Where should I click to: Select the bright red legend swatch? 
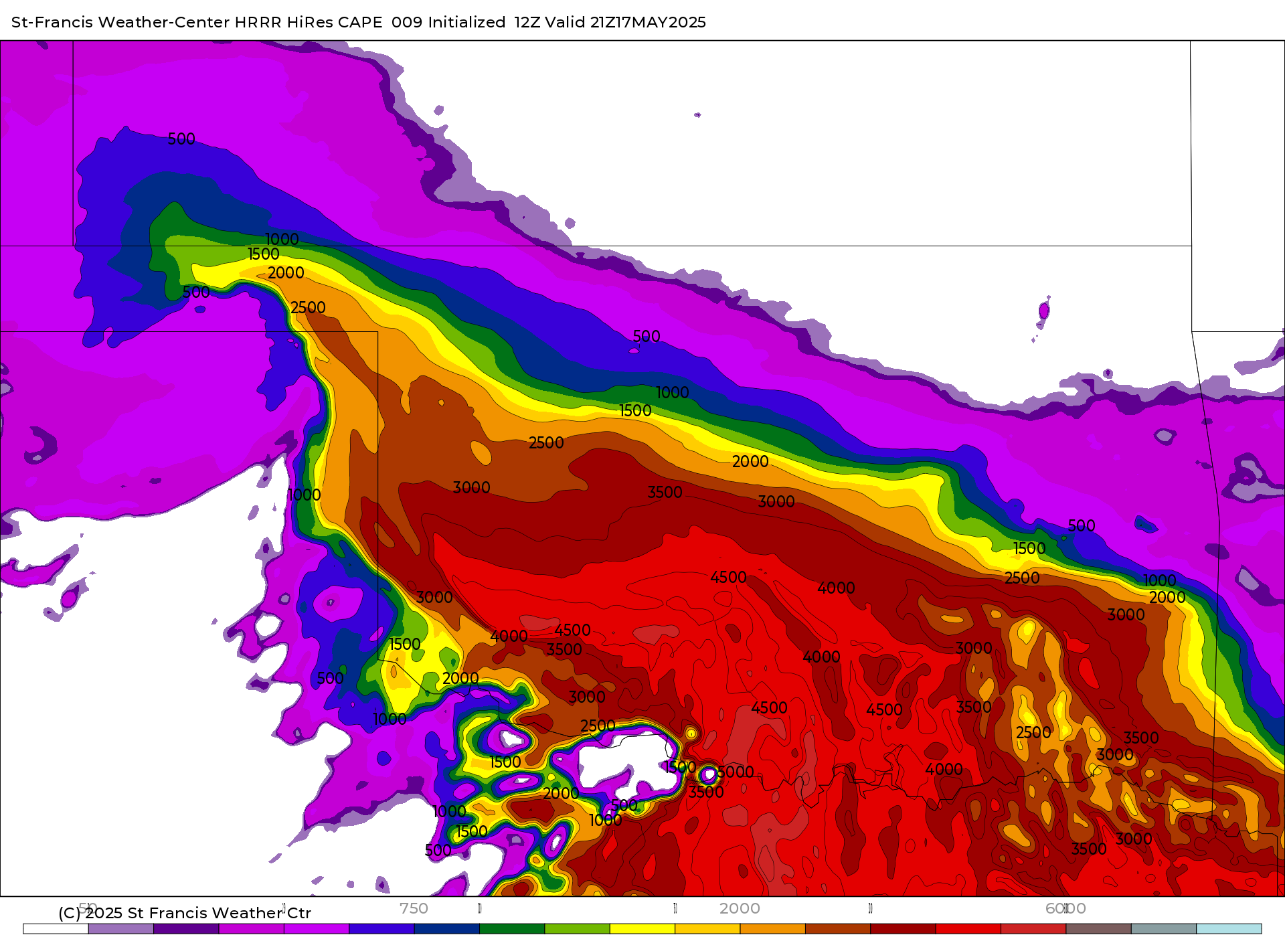[x=968, y=929]
